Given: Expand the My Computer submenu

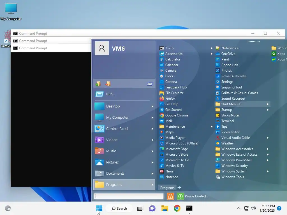Looking at the screenshot, I should (x=152, y=118).
